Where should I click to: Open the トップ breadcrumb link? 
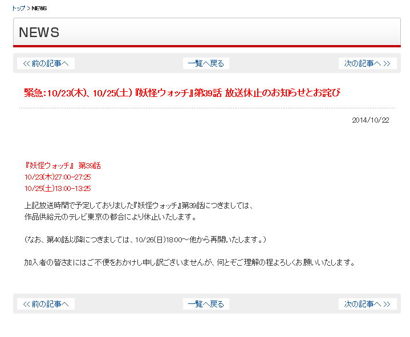click(18, 9)
